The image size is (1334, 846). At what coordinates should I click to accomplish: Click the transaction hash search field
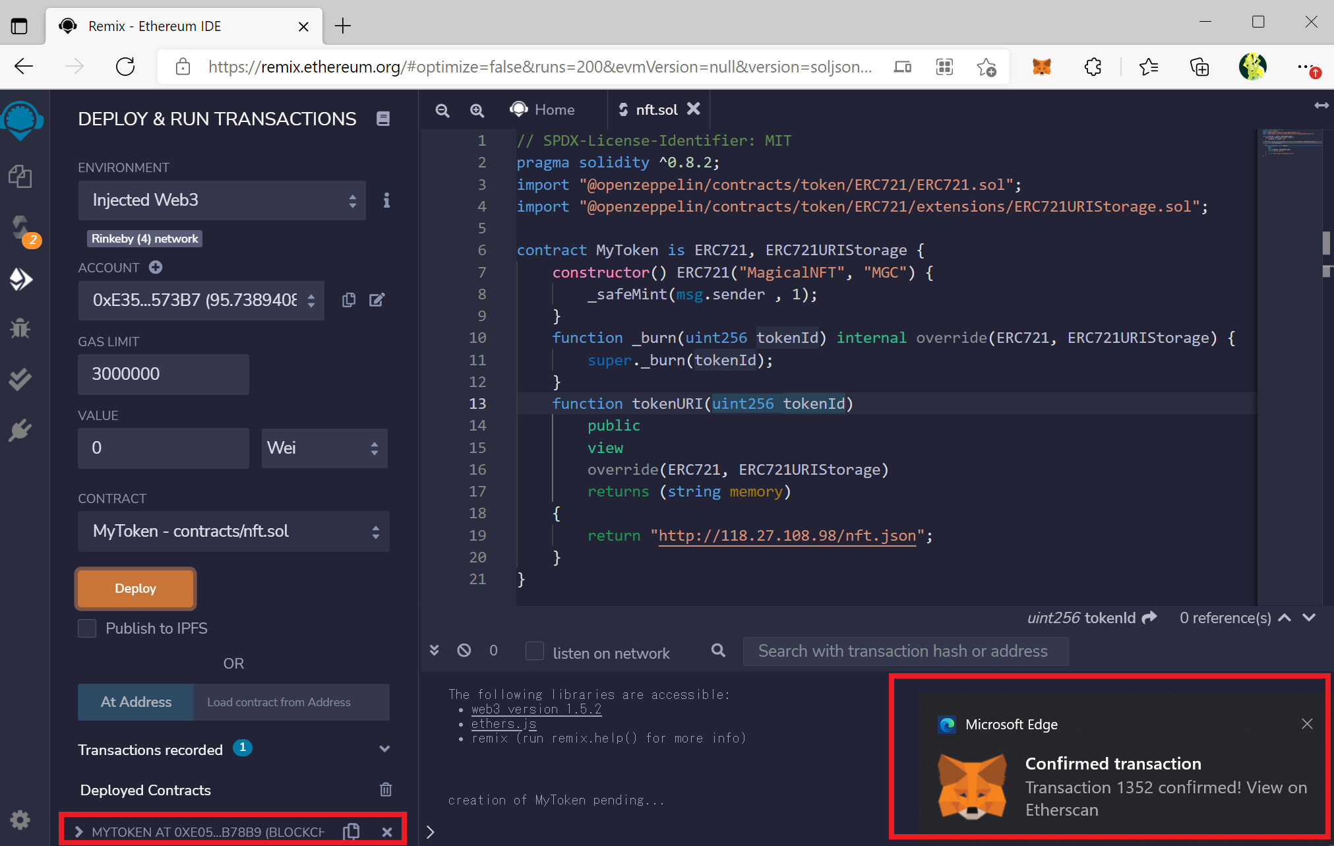click(905, 651)
